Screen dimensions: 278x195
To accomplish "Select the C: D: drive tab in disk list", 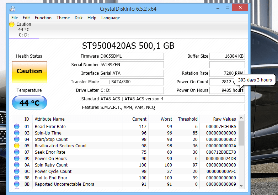I will coord(24,30).
